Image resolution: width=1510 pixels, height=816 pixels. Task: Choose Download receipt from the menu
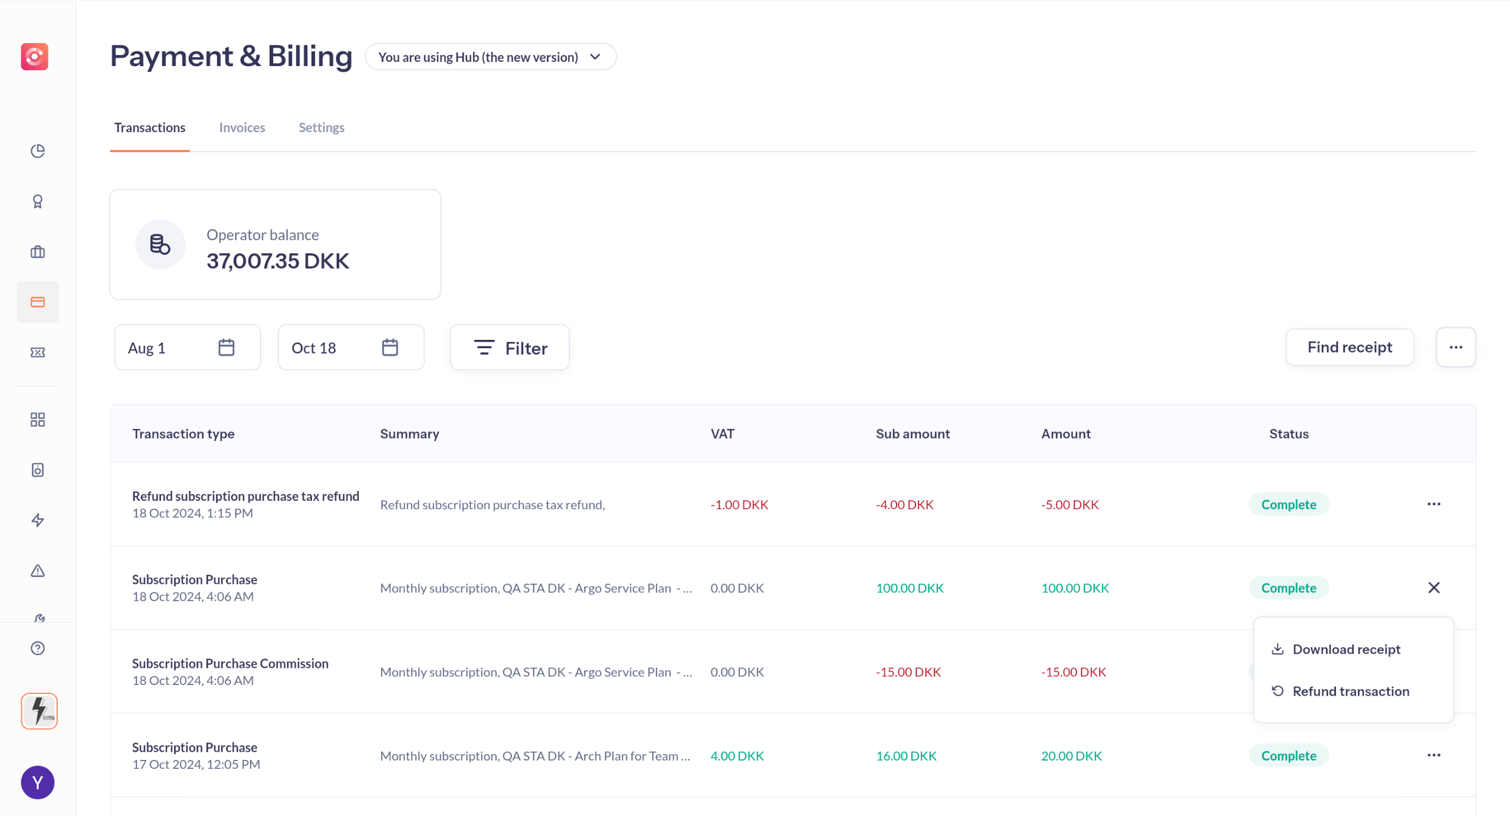pyautogui.click(x=1346, y=649)
